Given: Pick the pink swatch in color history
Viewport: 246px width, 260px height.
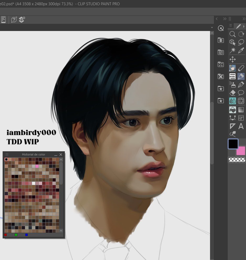Looking at the screenshot, I should pyautogui.click(x=37, y=166).
